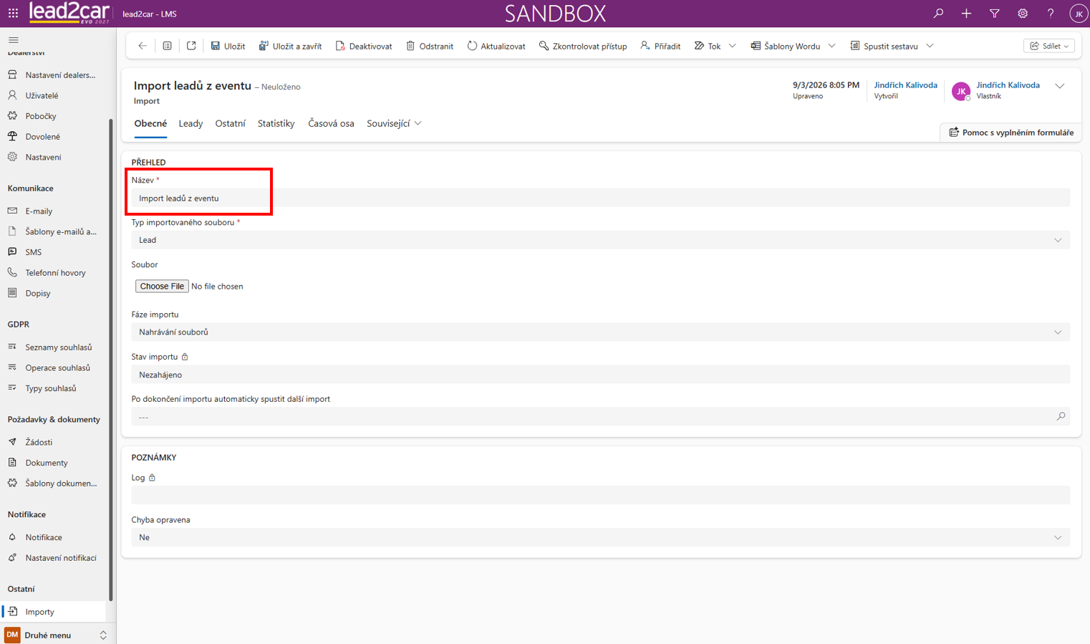This screenshot has width=1090, height=644.
Task: Open the help question mark icon
Action: [x=1051, y=14]
